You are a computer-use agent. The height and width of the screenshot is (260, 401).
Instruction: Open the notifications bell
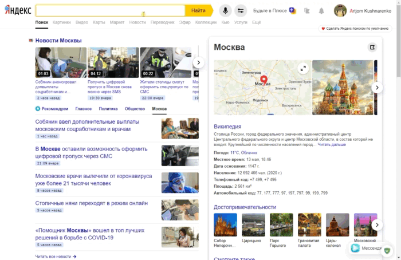[321, 11]
